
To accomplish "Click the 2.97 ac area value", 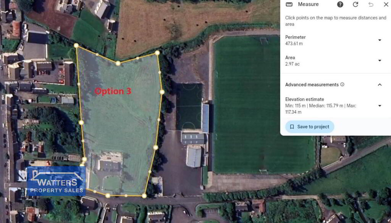I will [x=292, y=64].
